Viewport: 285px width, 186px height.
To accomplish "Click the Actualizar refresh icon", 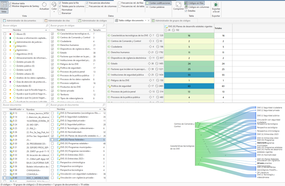I will click(44, 4).
